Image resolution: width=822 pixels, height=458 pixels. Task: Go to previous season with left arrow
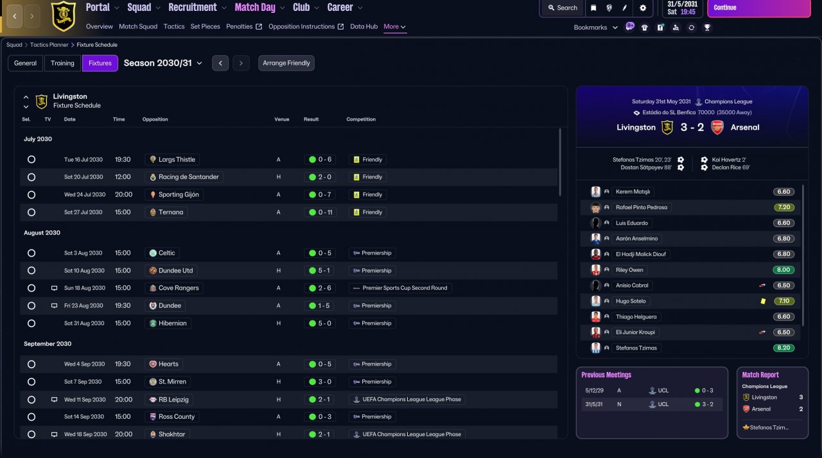(x=220, y=63)
